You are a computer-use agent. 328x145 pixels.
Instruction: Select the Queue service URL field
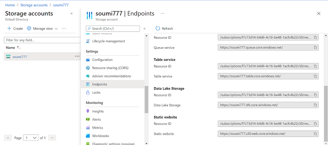pyautogui.click(x=268, y=48)
